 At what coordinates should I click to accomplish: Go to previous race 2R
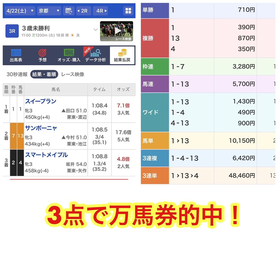84,11
